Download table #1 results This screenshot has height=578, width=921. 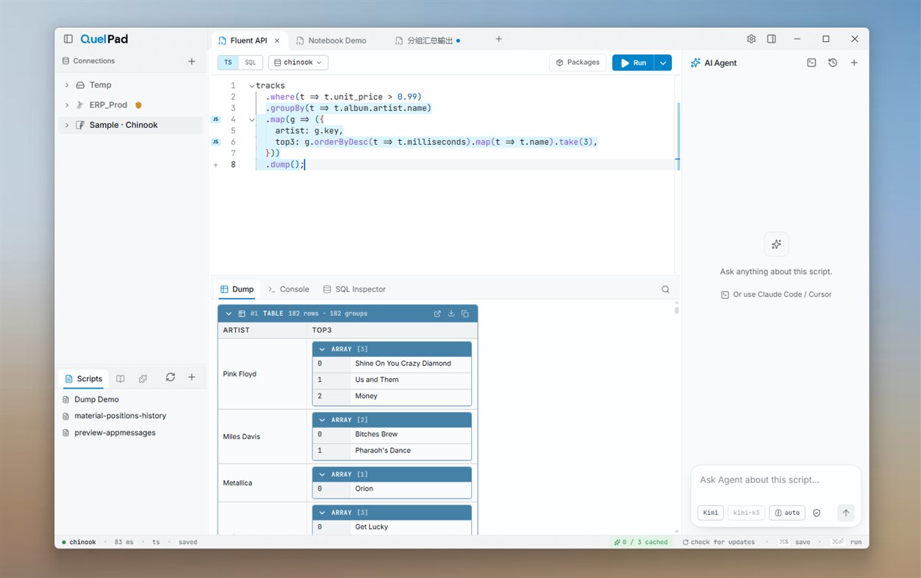[451, 314]
